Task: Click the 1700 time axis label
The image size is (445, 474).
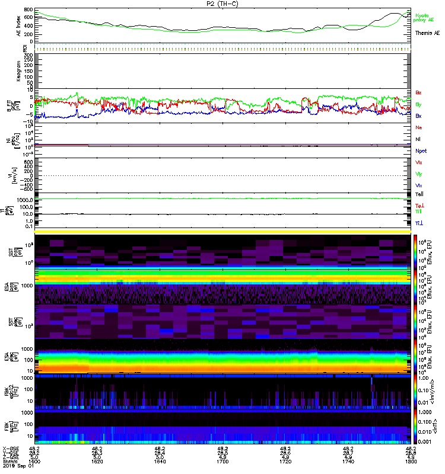Action: [223, 462]
